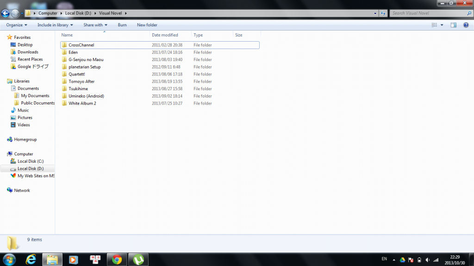The height and width of the screenshot is (266, 474).
Task: Select the Eden folder name
Action: [73, 52]
